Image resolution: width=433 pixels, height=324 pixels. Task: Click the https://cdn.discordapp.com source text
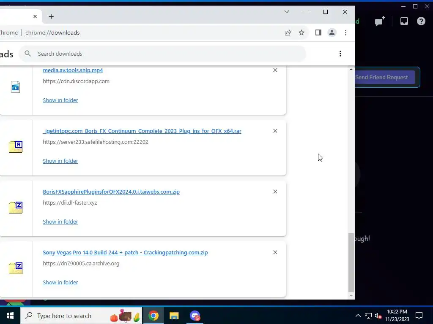click(76, 81)
